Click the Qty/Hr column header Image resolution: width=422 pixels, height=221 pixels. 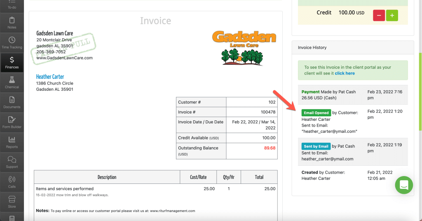tap(228, 177)
